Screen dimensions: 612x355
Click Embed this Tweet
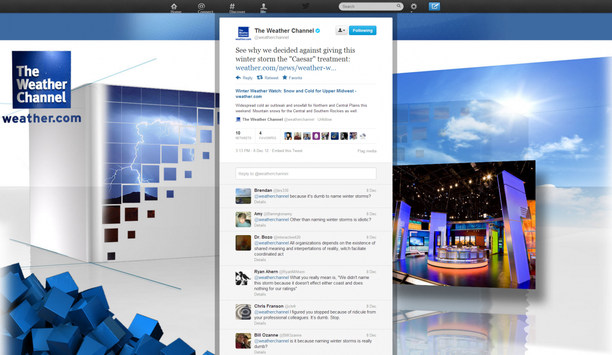click(287, 151)
